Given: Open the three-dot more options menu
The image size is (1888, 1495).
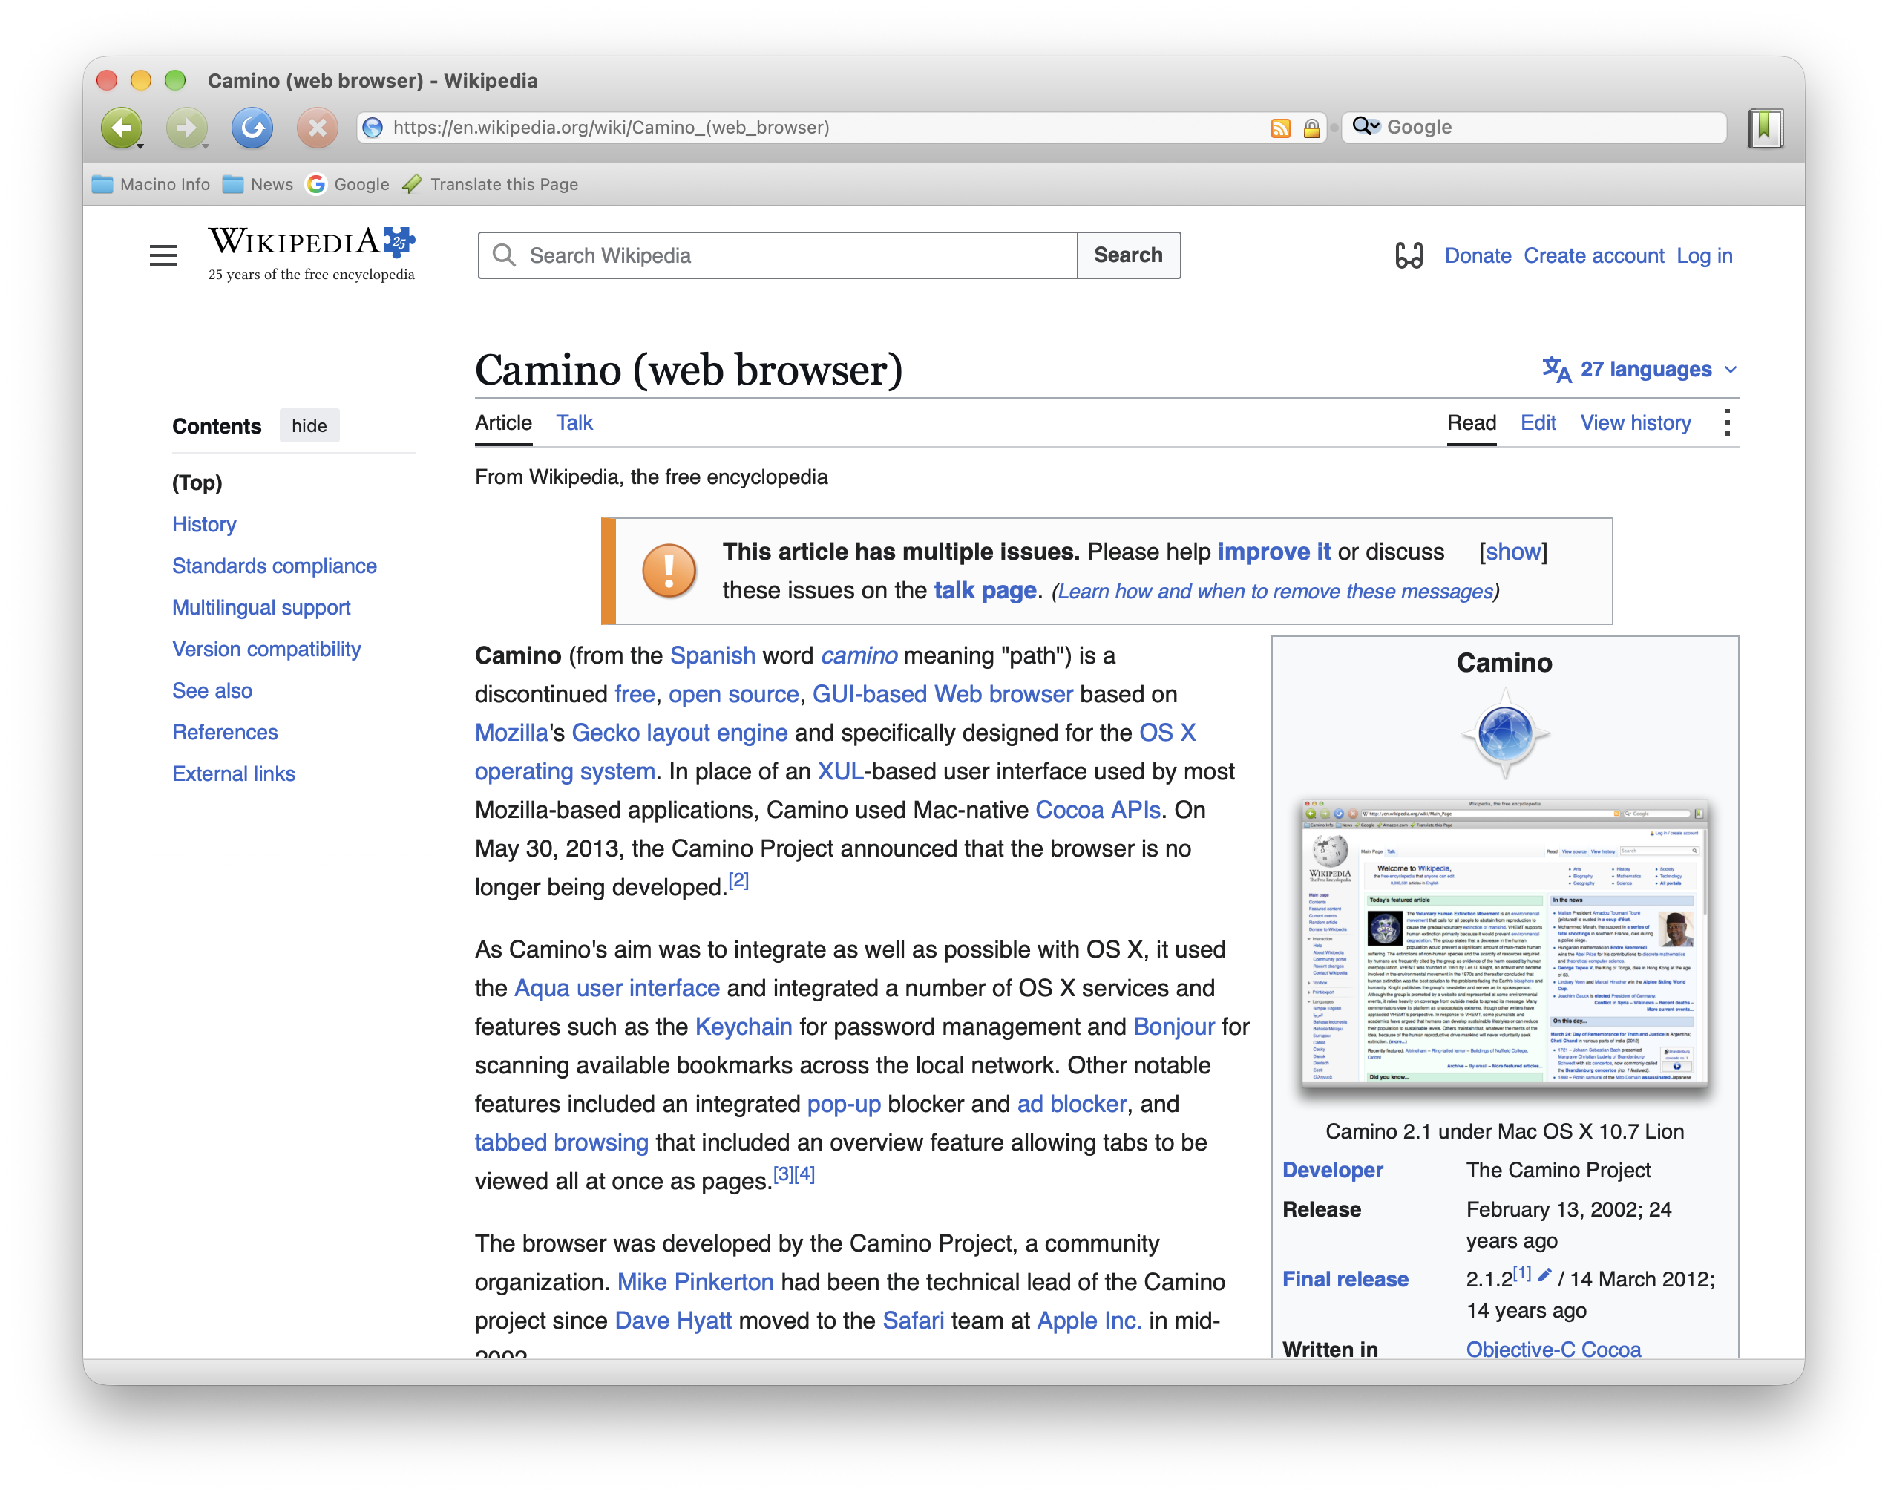Looking at the screenshot, I should coord(1726,423).
